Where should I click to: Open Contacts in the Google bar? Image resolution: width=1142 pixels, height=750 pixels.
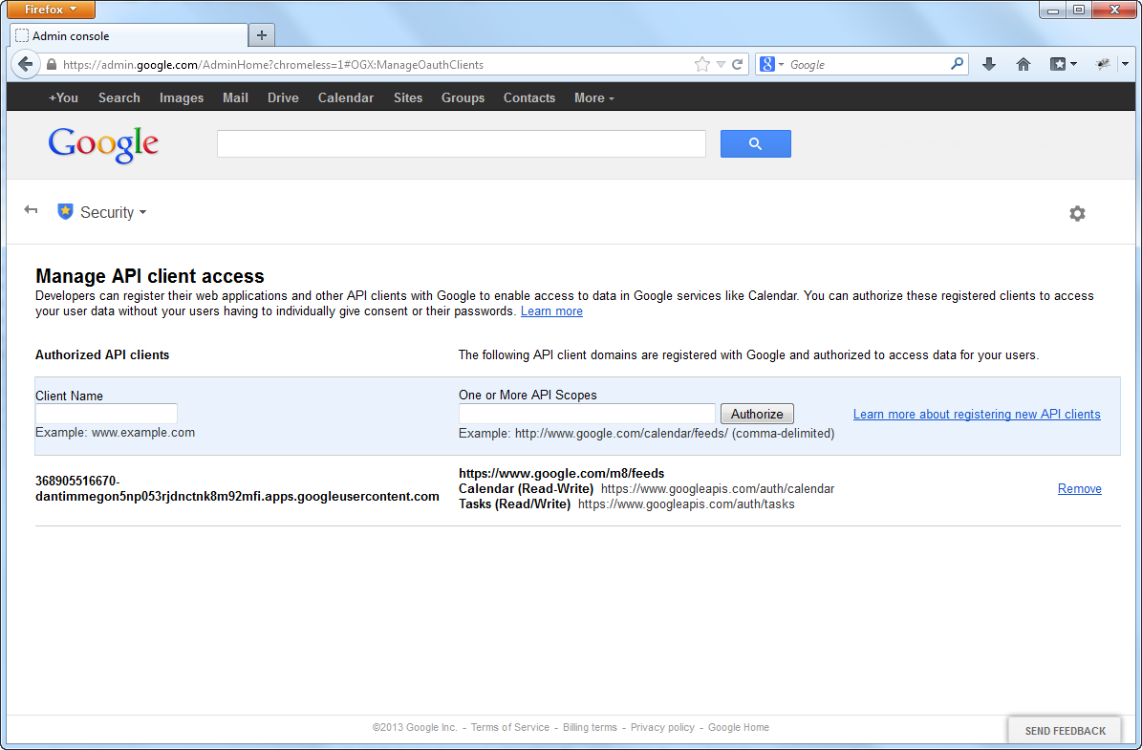528,97
